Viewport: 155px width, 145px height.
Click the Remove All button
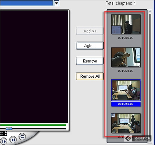90,76
